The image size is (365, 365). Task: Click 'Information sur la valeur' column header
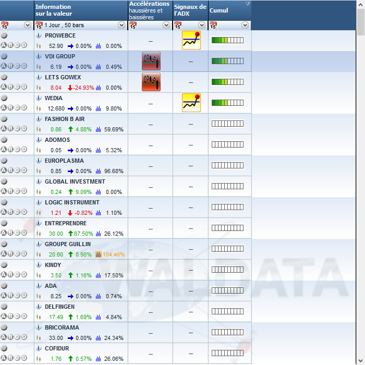[x=81, y=10]
